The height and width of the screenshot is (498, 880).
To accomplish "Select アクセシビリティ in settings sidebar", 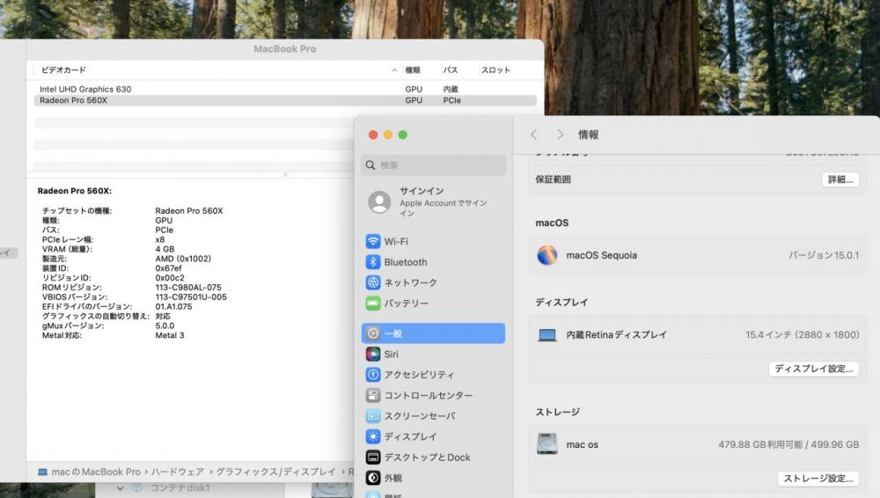I will click(433, 375).
